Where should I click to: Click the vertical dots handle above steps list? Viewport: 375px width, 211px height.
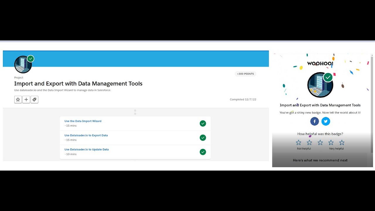(135, 112)
